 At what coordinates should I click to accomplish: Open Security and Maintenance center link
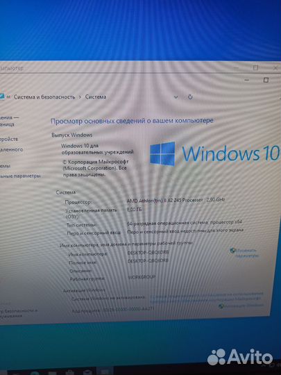tap(18, 313)
